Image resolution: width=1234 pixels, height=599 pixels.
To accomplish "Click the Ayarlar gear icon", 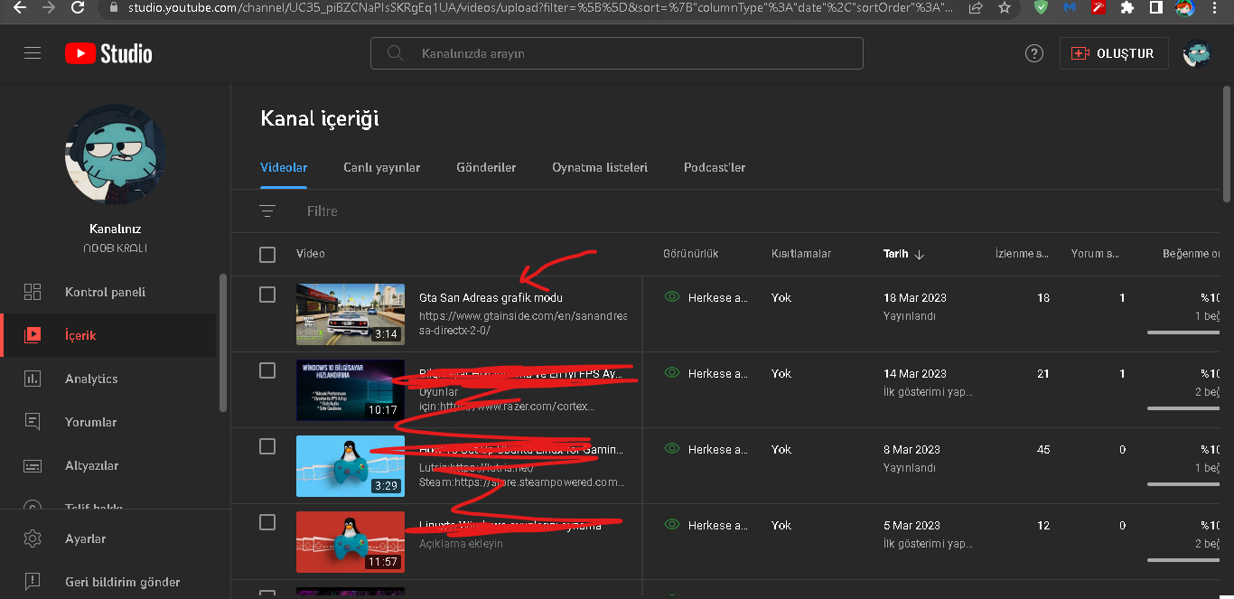I will click(33, 538).
